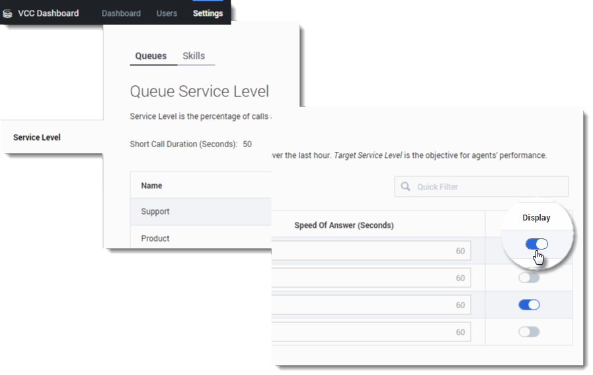The image size is (593, 375).
Task: Switch to the Queues tab
Action: tap(151, 56)
